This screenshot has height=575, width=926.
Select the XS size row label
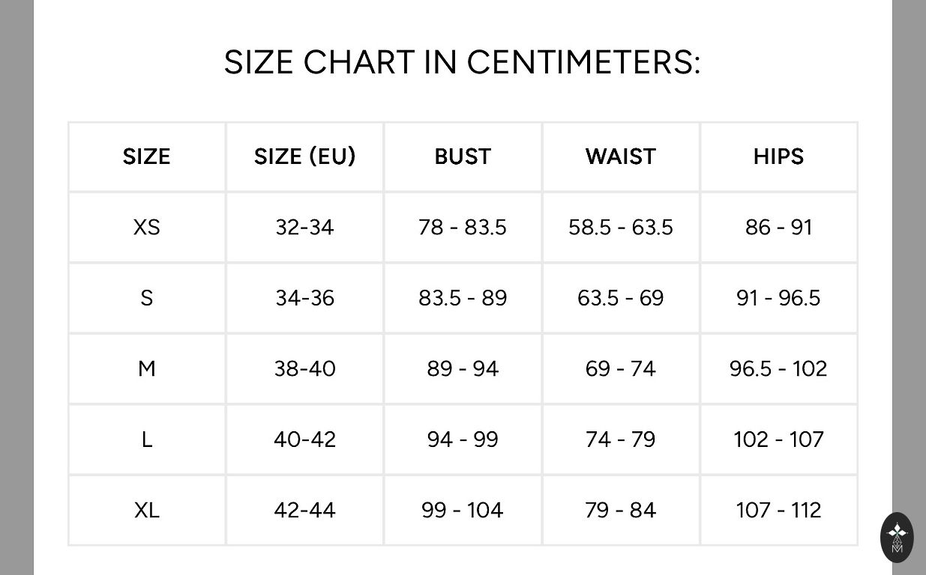(x=147, y=227)
